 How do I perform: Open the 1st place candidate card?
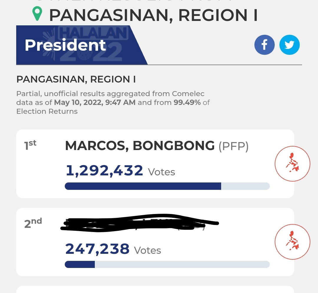[155, 164]
